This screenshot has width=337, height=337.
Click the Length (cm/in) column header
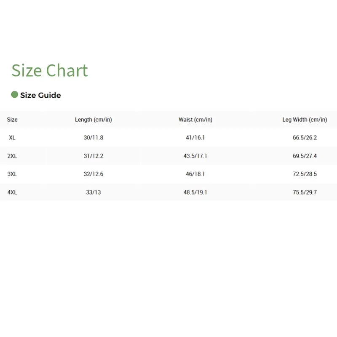94,120
